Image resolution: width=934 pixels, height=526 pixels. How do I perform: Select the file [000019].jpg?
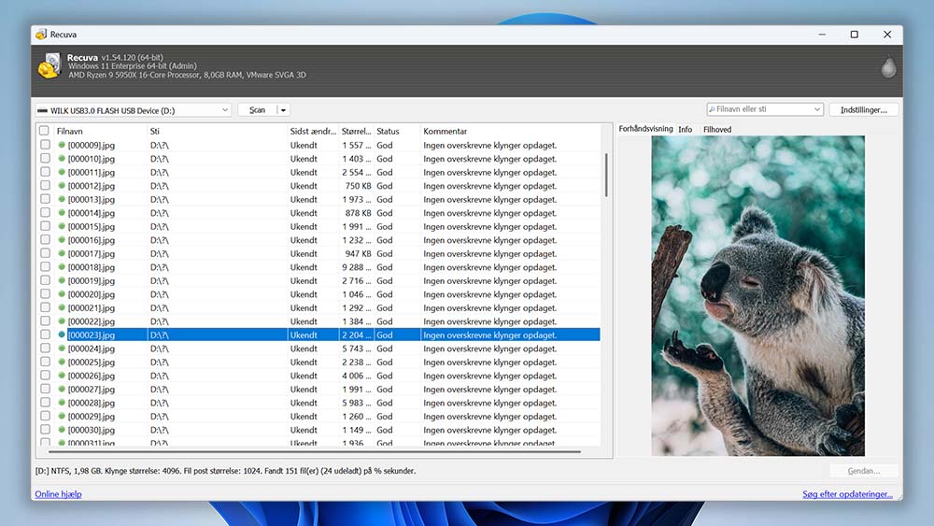pyautogui.click(x=92, y=280)
